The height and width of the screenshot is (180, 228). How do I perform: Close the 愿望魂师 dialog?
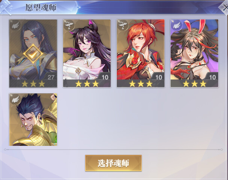click(x=224, y=7)
